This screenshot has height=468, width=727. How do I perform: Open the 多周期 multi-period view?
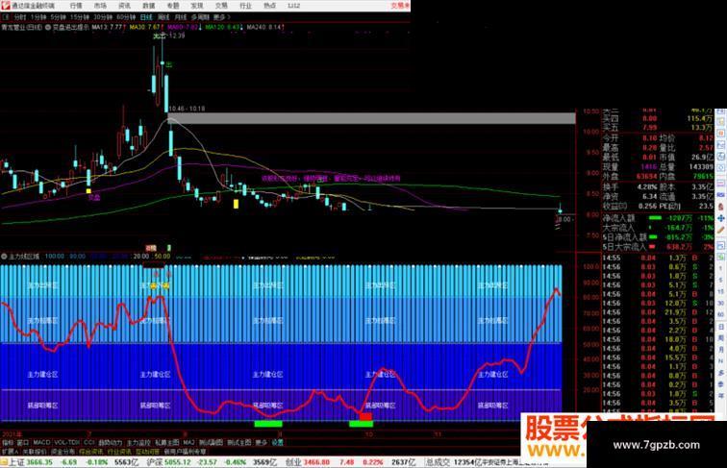(200, 17)
